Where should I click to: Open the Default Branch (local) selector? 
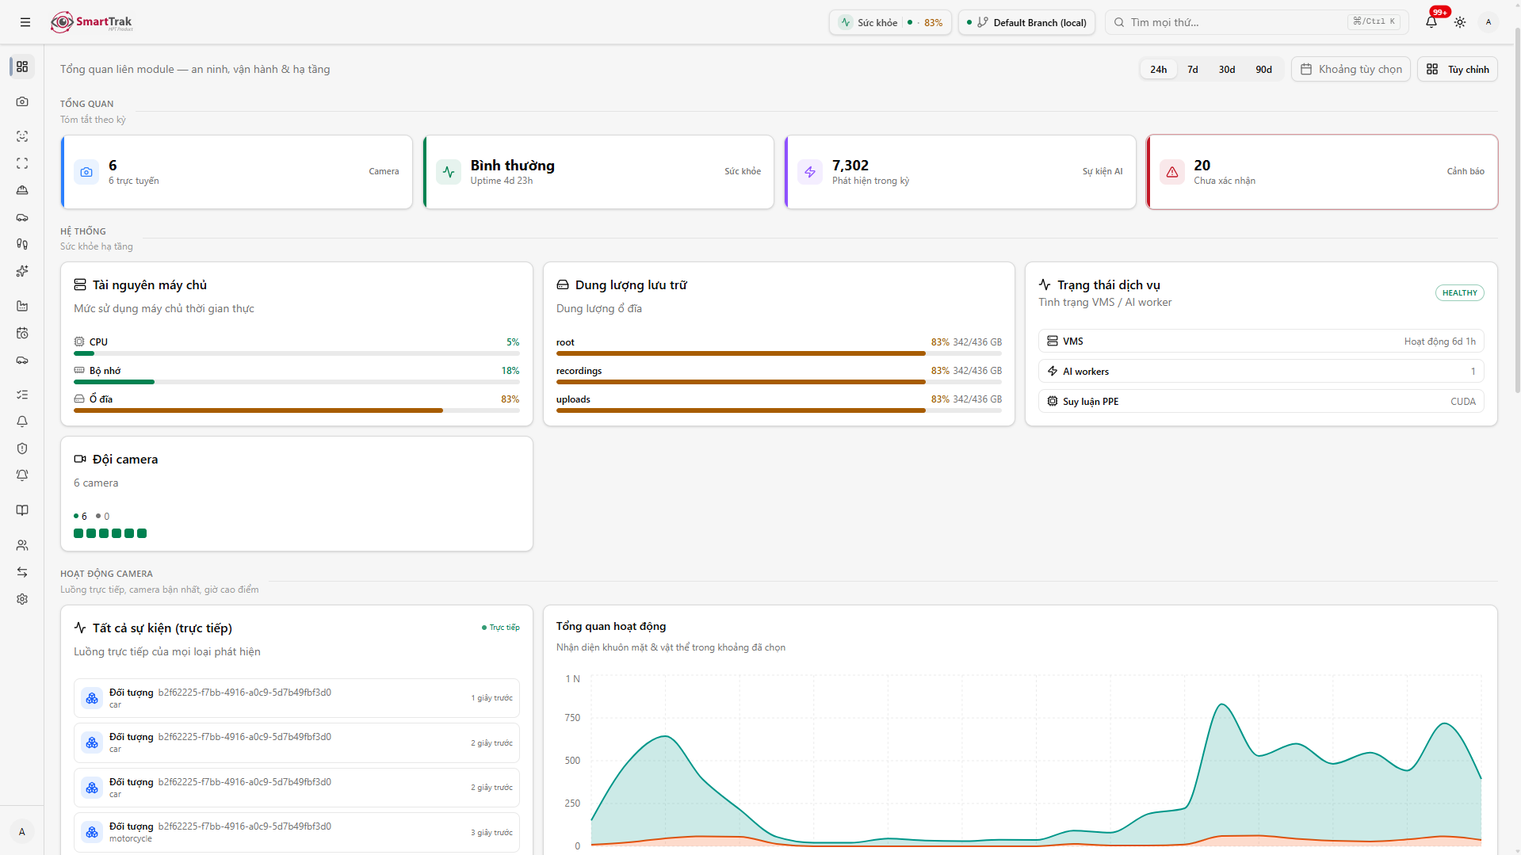pyautogui.click(x=1026, y=22)
